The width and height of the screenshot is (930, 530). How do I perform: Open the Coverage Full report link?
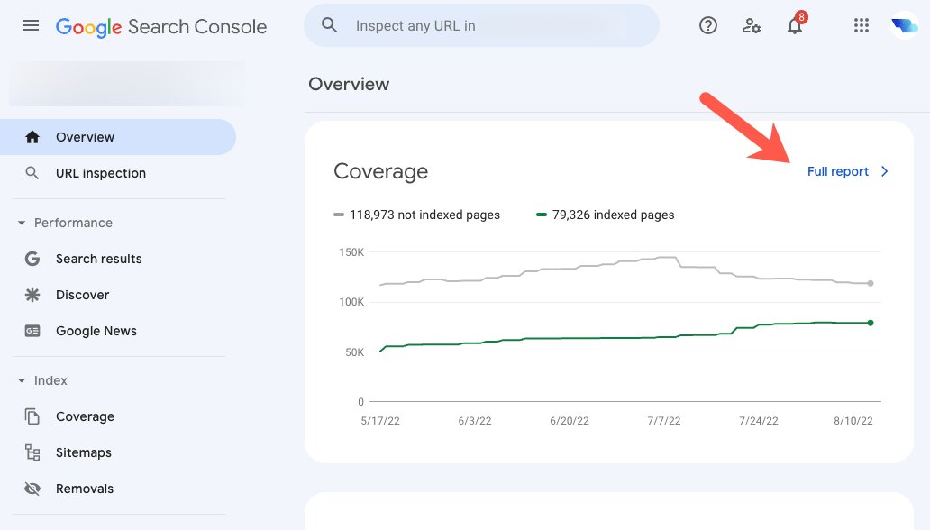coord(837,171)
